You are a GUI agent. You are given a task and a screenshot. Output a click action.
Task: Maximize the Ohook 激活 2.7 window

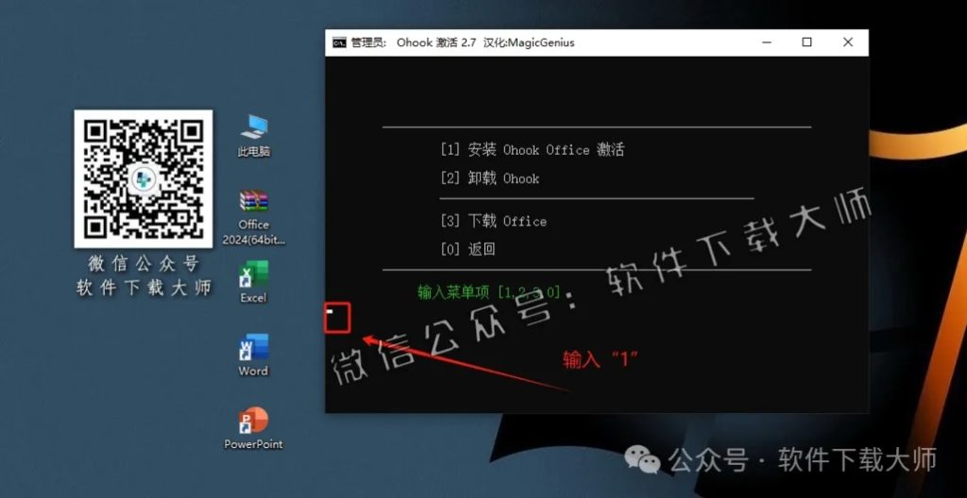806,42
